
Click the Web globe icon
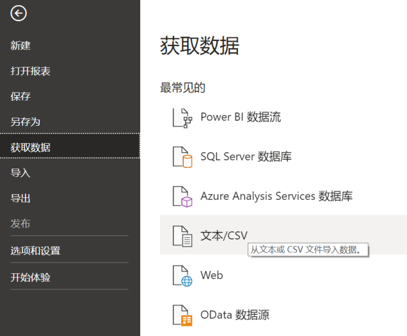pyautogui.click(x=182, y=276)
